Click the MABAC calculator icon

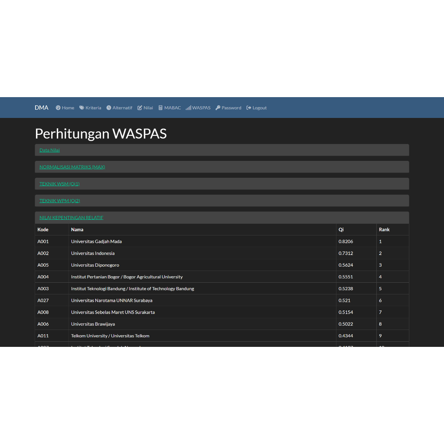pos(160,108)
